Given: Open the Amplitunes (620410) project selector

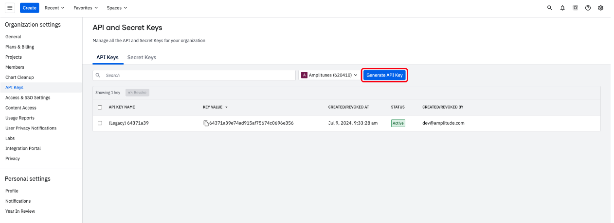Looking at the screenshot, I should 329,75.
